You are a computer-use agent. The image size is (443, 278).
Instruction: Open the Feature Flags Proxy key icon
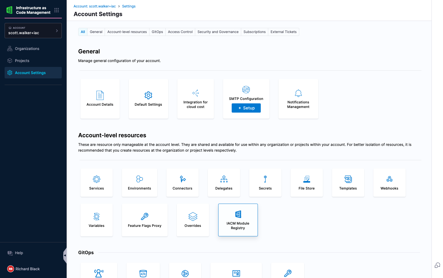145,217
